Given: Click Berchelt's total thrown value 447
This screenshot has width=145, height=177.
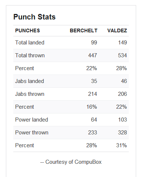Looking at the screenshot, I should 93,55.
